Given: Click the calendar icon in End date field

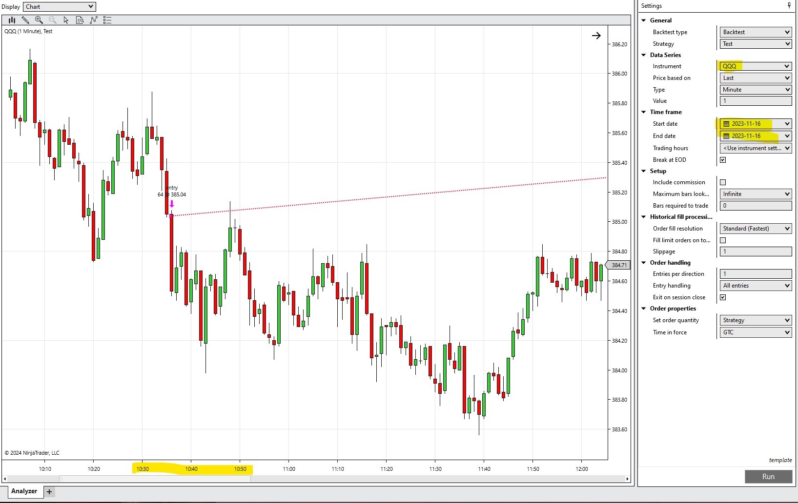Looking at the screenshot, I should 726,136.
